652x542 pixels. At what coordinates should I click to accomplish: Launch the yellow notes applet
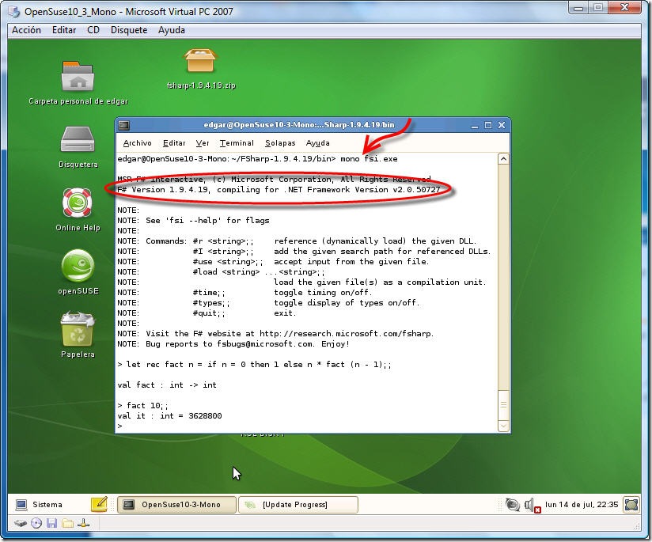click(x=99, y=505)
